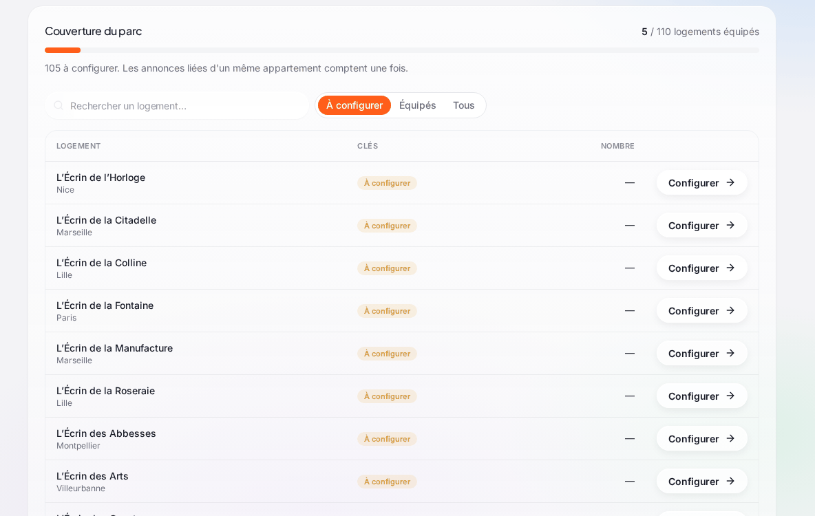Configure L'Écrin des Abbesses in Montpellier
Image resolution: width=815 pixels, height=516 pixels.
coord(701,438)
